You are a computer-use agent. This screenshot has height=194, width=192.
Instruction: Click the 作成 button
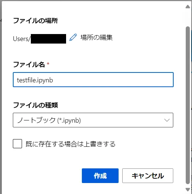tap(100, 176)
